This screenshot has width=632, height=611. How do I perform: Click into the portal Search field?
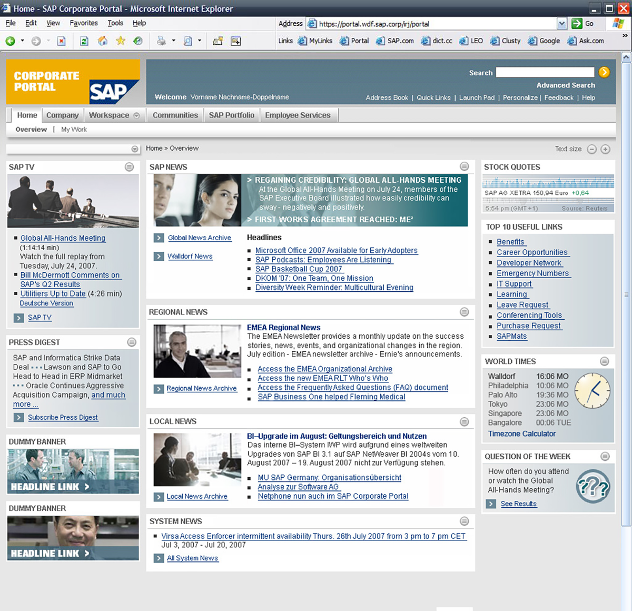point(545,72)
